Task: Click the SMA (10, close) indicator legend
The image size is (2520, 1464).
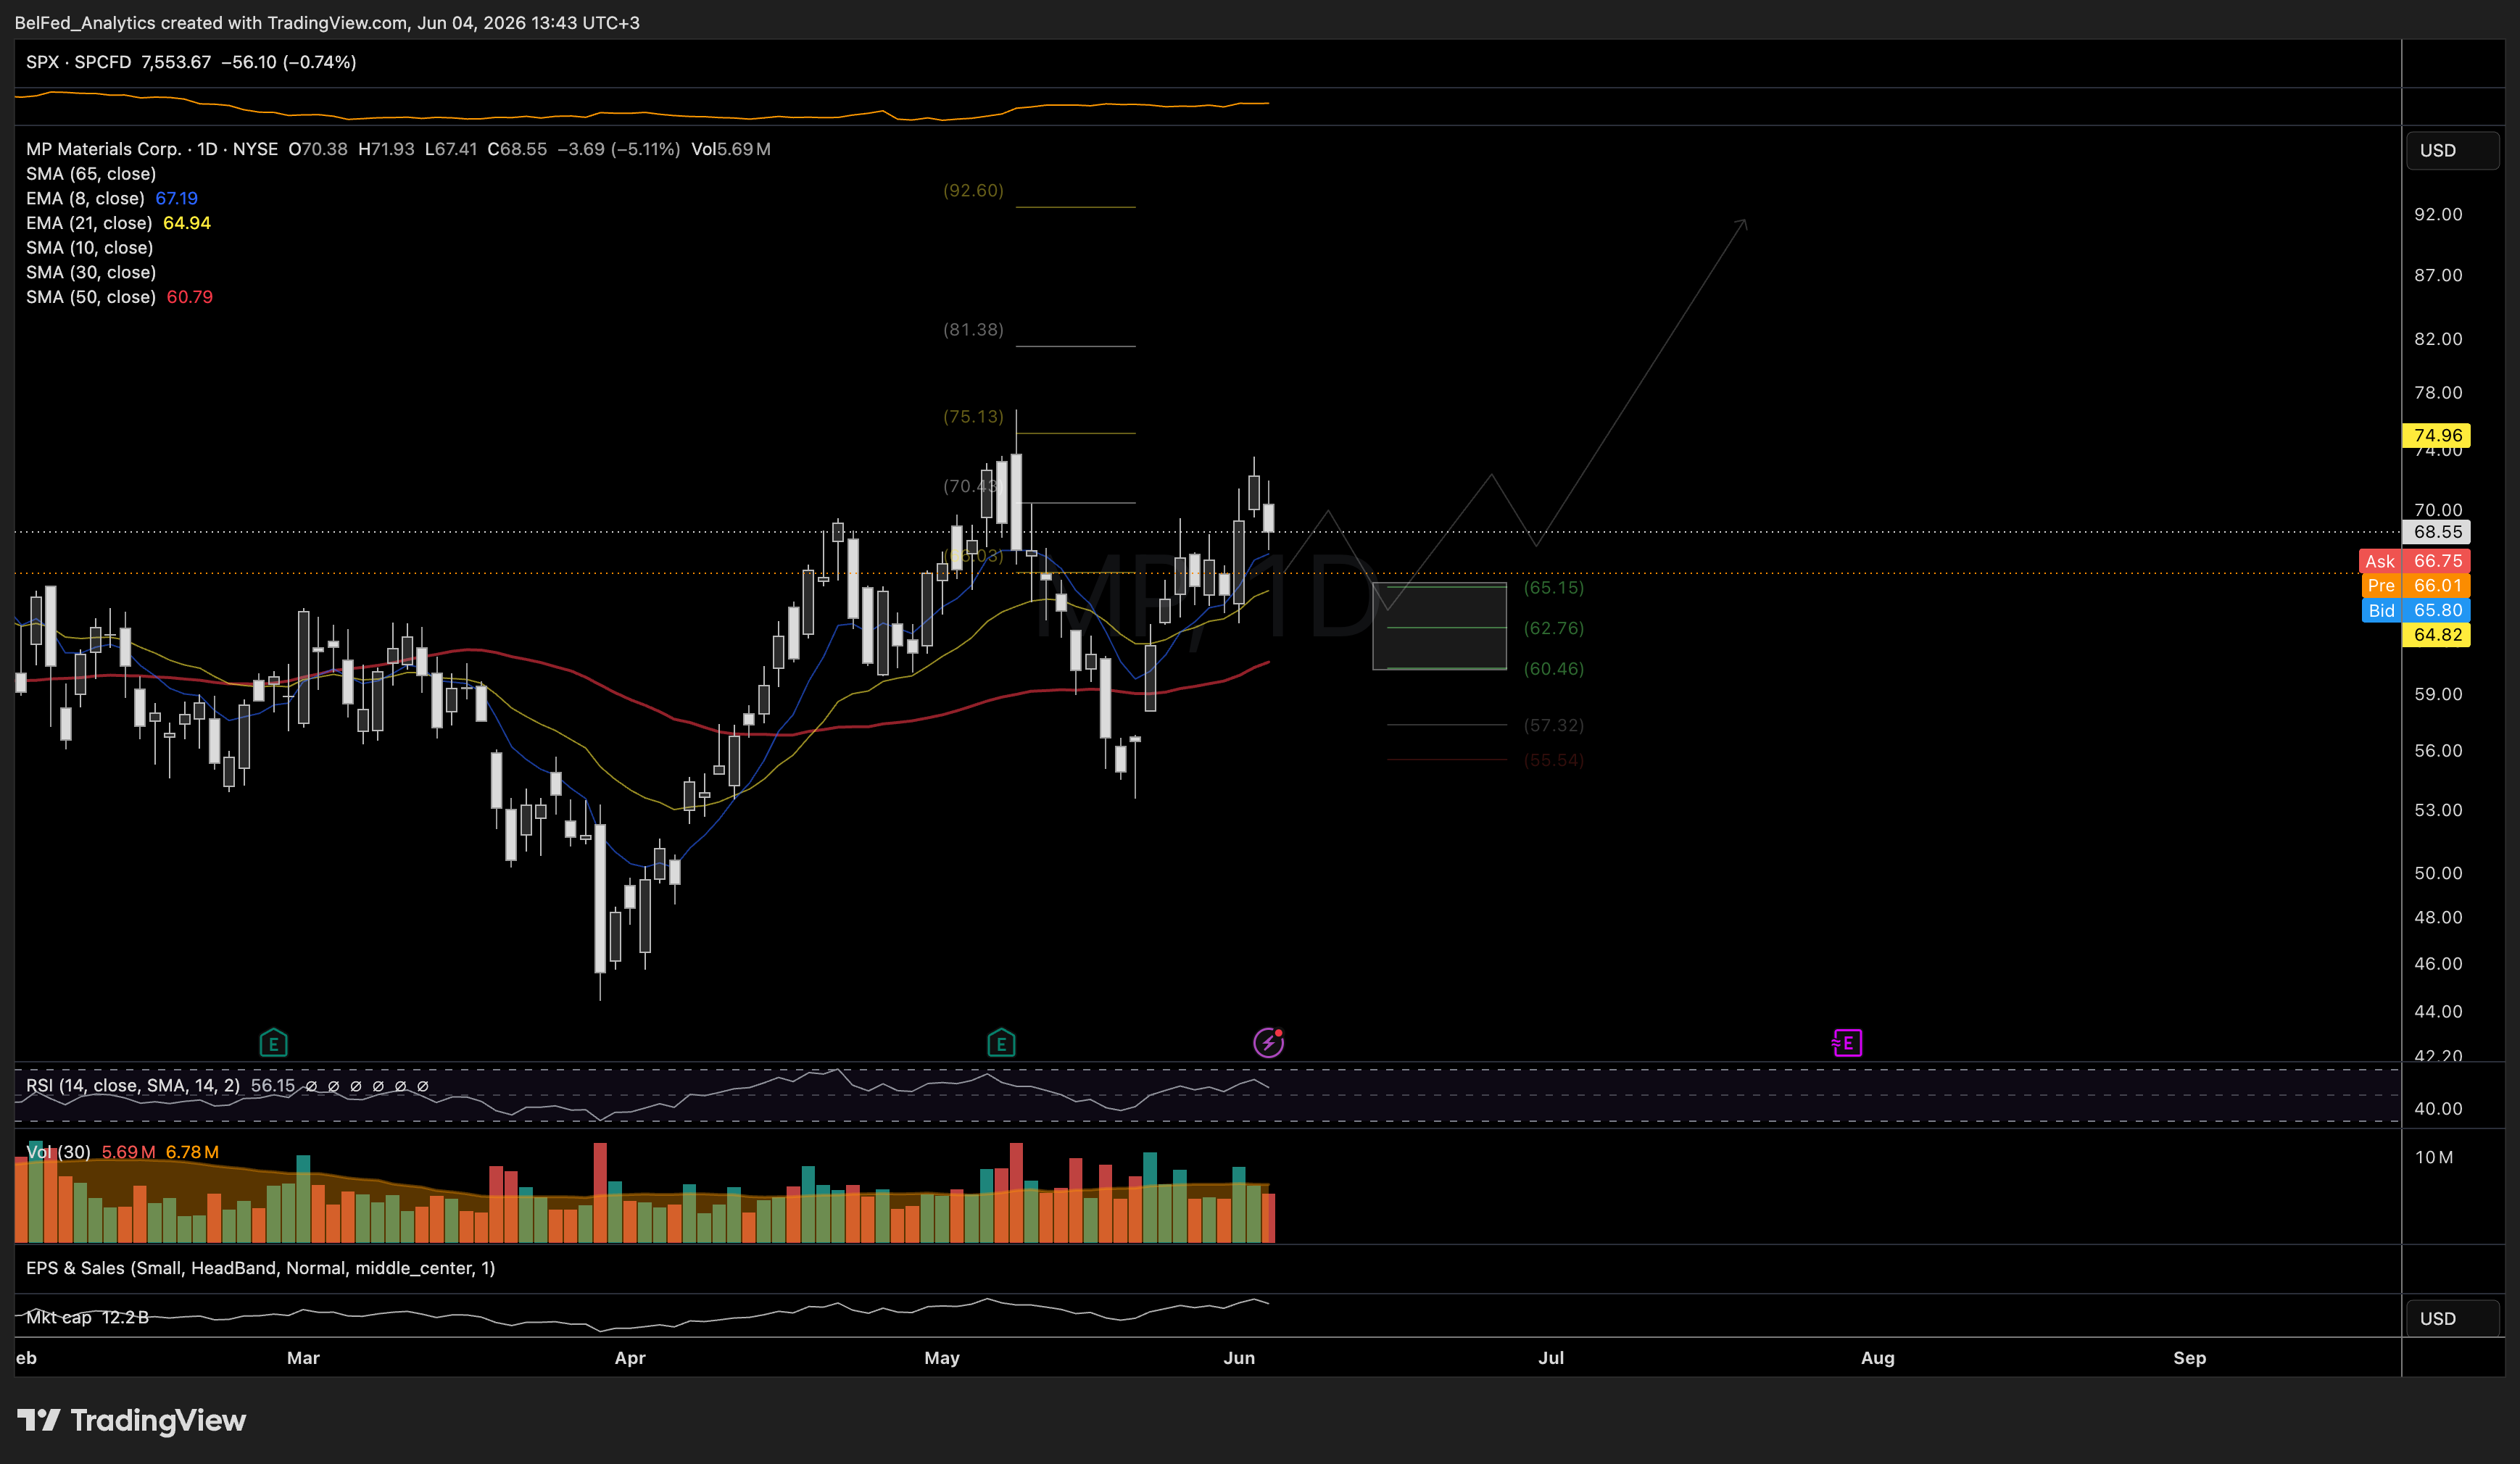Action: 90,248
